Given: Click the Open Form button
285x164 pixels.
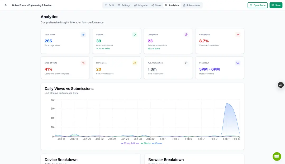Looking at the screenshot, I should tap(257, 5).
